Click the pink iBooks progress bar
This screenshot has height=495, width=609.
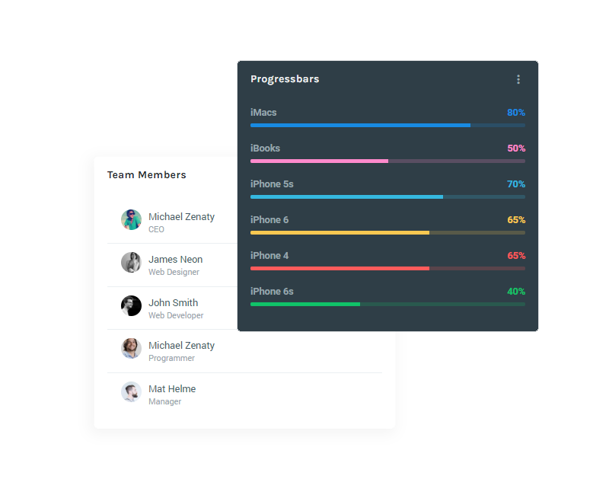click(387, 161)
